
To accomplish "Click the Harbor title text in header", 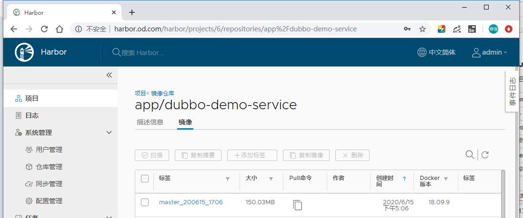I will click(54, 52).
